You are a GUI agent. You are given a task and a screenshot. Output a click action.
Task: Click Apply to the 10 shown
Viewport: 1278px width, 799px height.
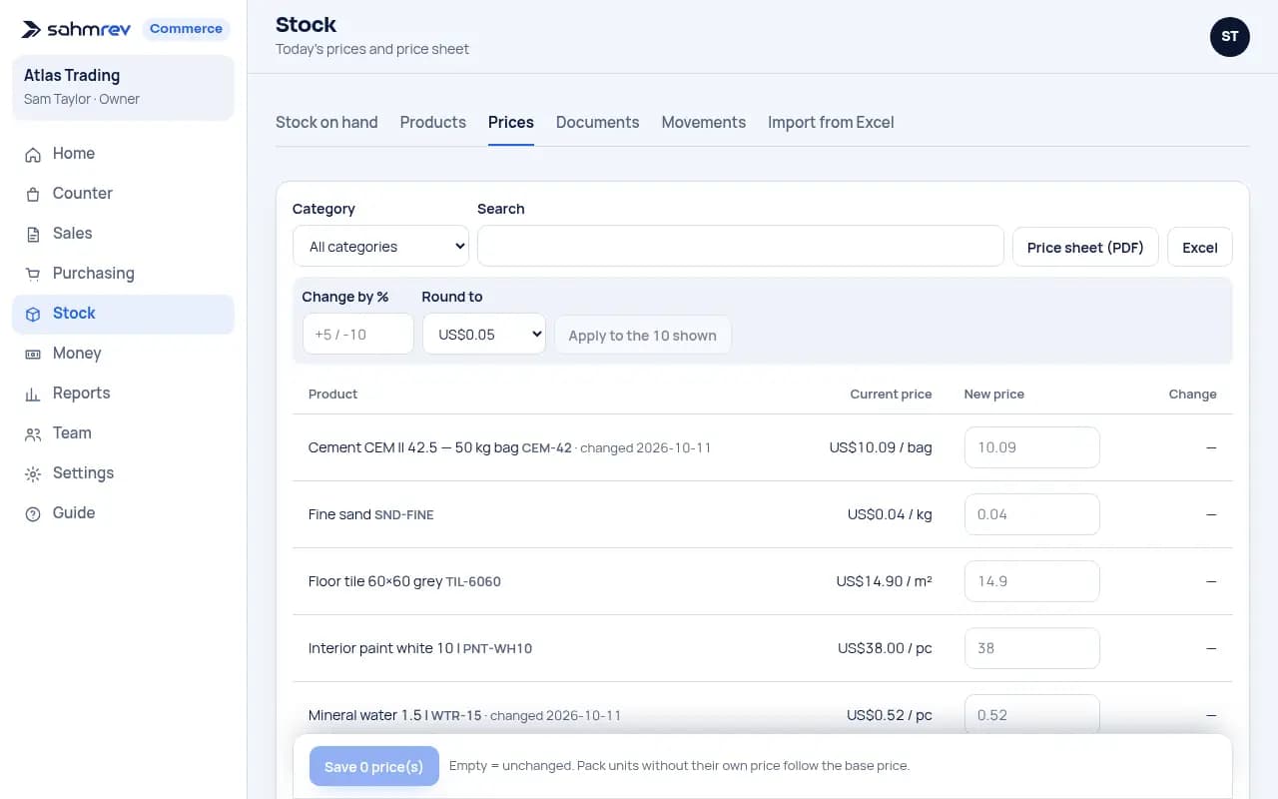coord(643,335)
